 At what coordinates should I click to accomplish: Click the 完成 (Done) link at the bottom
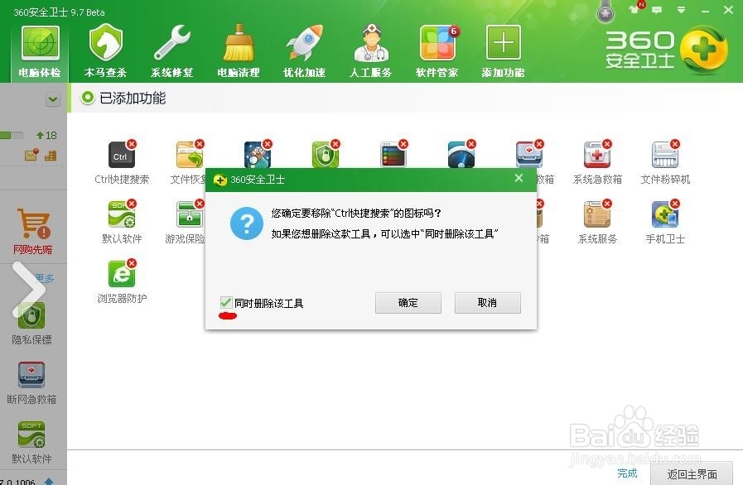[627, 473]
